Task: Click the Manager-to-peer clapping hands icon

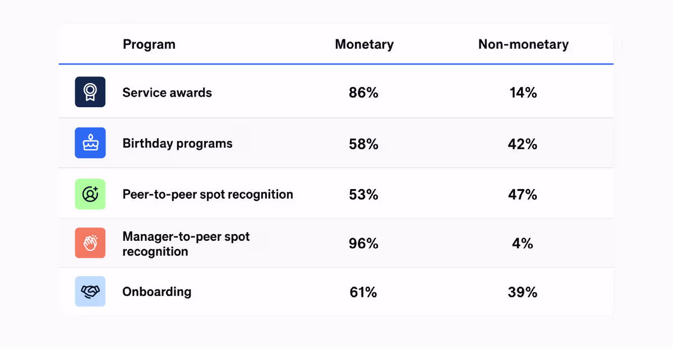Action: point(90,243)
